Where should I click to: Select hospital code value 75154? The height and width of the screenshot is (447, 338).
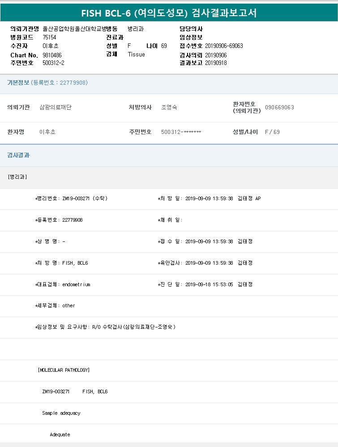click(49, 37)
